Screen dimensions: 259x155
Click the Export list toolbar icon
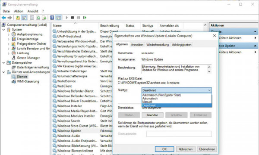44,18
